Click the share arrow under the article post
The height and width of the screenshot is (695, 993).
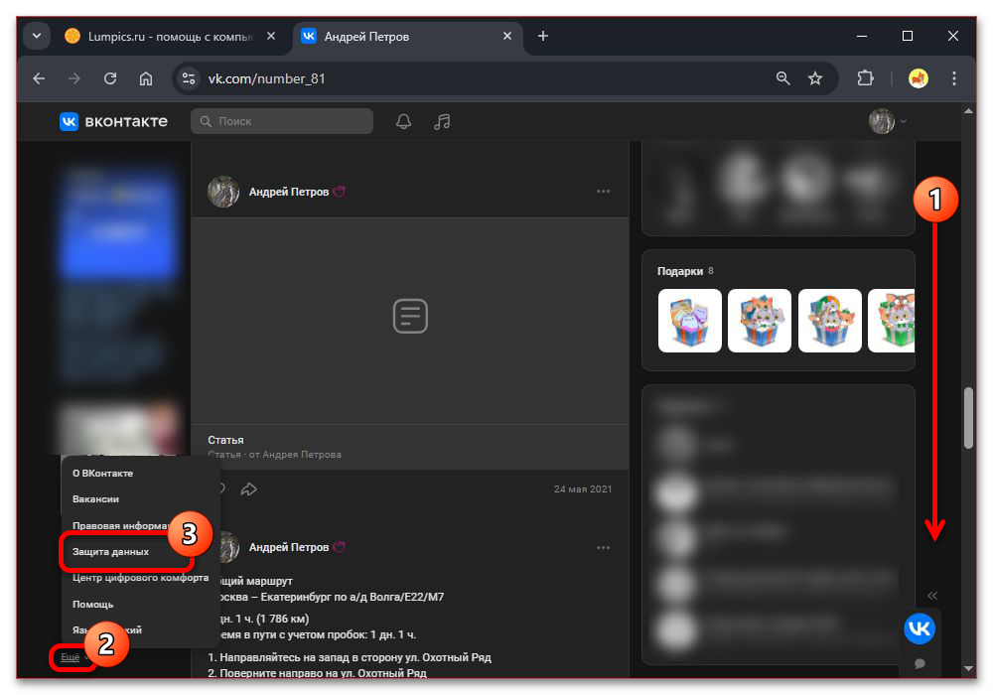tap(249, 488)
